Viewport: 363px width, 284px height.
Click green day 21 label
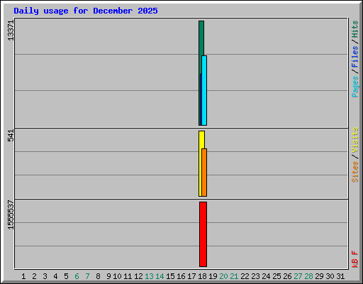[234, 276]
